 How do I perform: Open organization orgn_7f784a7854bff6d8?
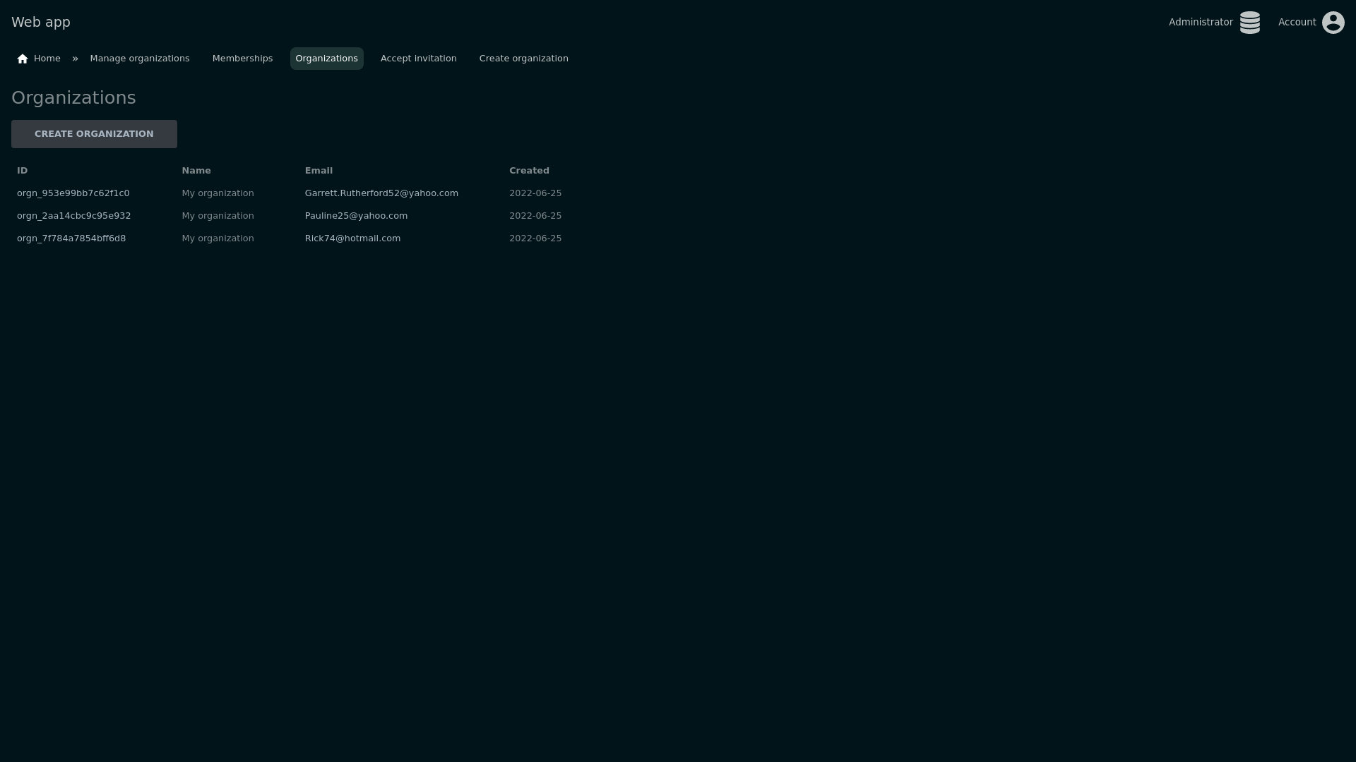(x=71, y=238)
